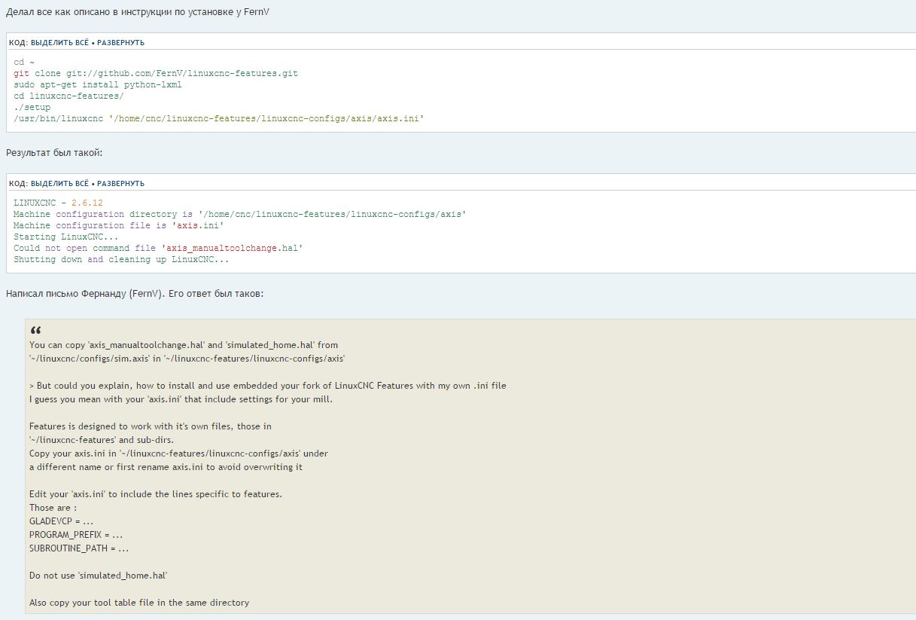Click the "Could not open command file" error line
Image resolution: width=916 pixels, height=620 pixels.
point(158,248)
